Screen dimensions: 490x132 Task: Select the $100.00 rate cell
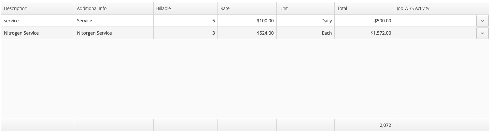tap(247, 21)
